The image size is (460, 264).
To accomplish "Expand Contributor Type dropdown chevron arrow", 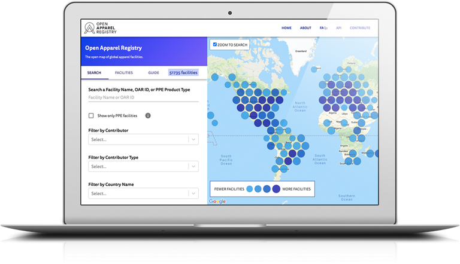I will click(x=193, y=167).
